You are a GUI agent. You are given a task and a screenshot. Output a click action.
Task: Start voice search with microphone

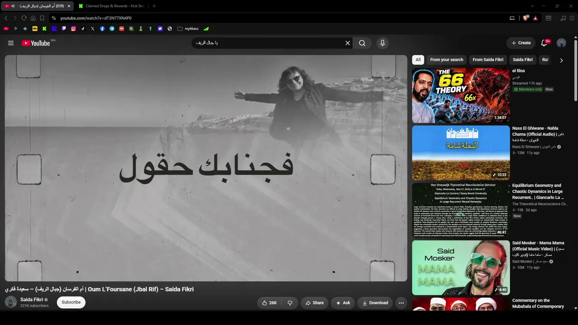coord(382,43)
